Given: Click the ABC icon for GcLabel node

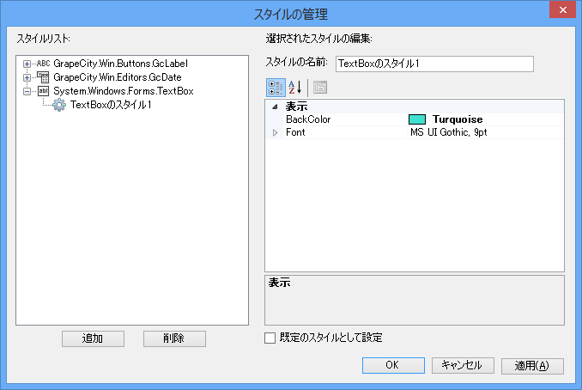Looking at the screenshot, I should click(43, 64).
